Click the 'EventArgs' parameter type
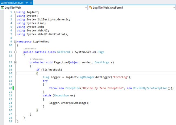Viewport: 176px width, 125px height. (x=102, y=62)
